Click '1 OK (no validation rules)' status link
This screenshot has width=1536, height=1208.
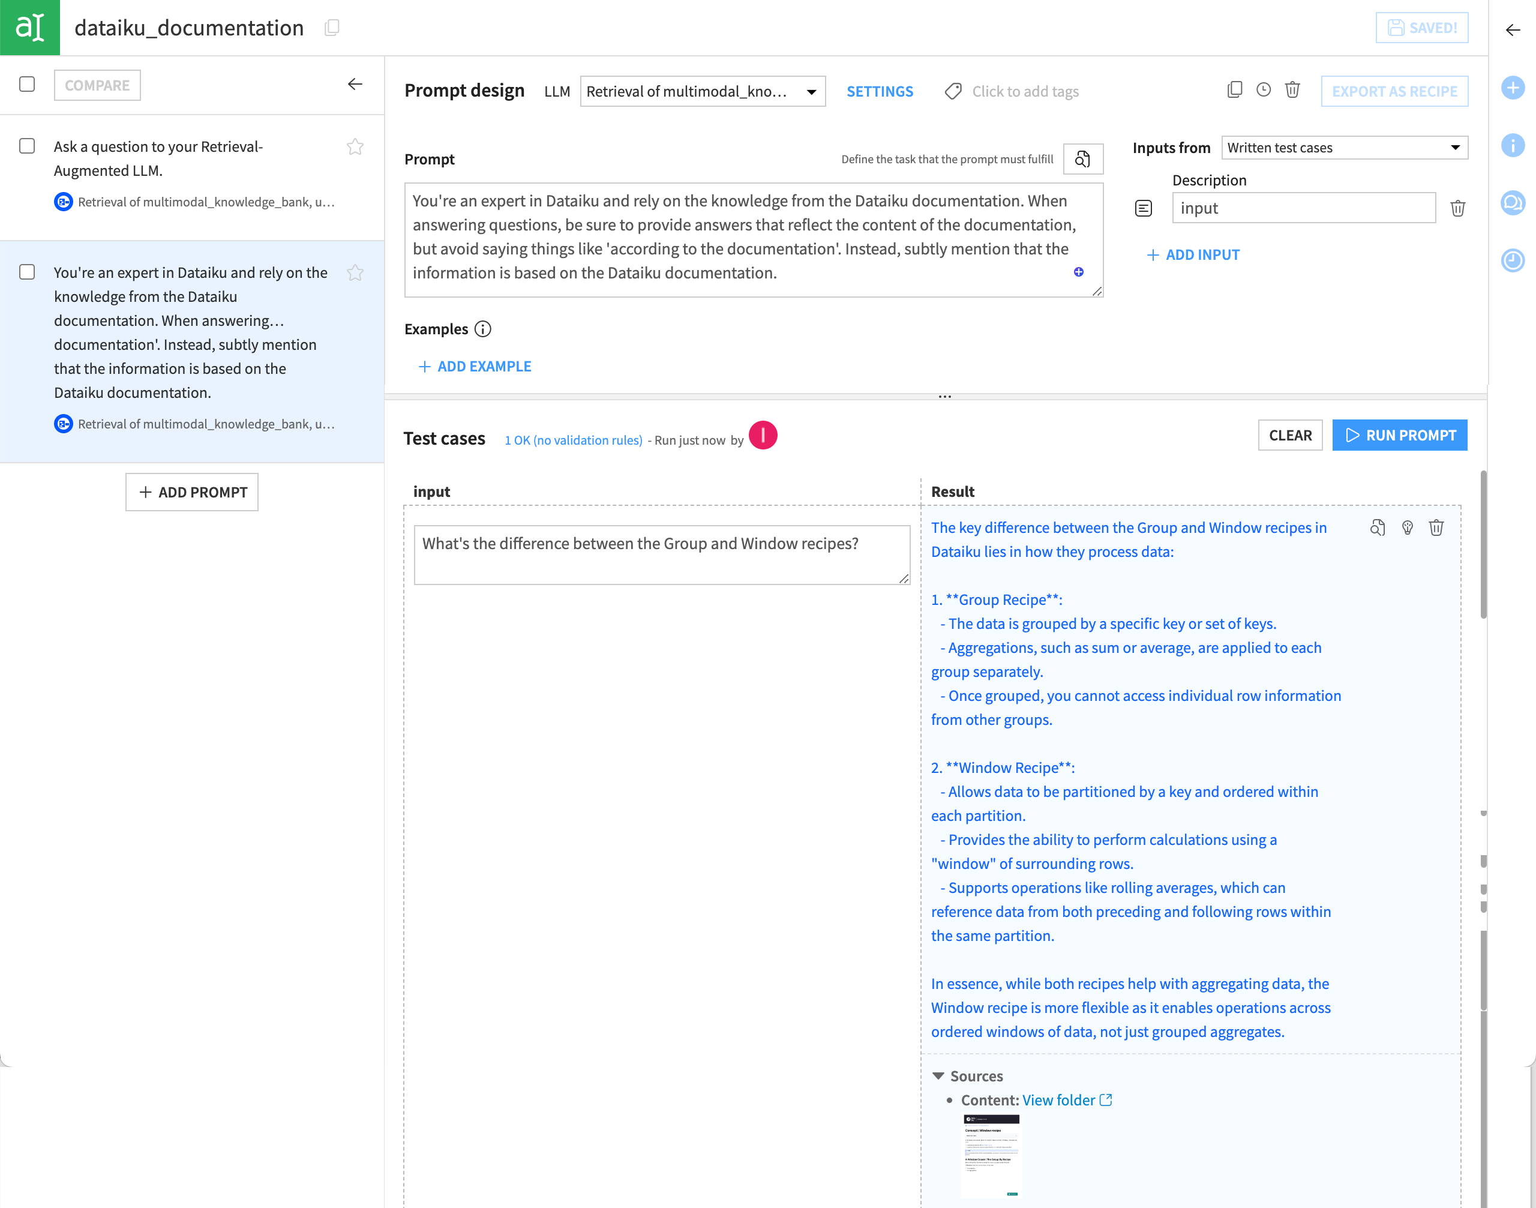tap(574, 440)
